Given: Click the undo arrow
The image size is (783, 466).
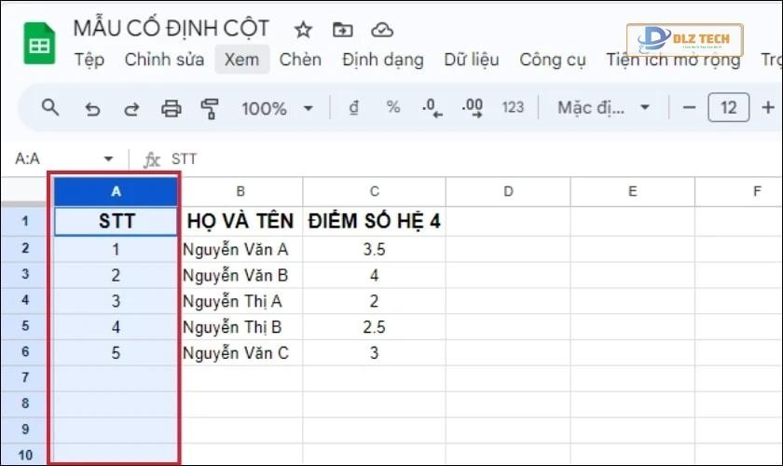Looking at the screenshot, I should [92, 108].
